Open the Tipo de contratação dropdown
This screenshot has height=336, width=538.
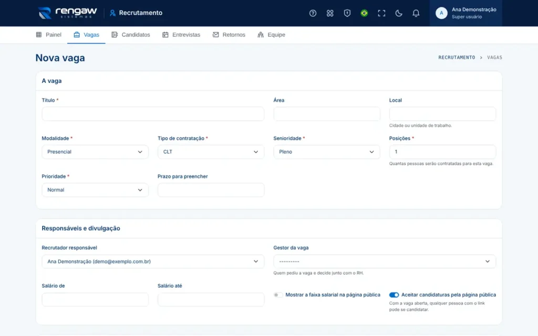pyautogui.click(x=211, y=152)
